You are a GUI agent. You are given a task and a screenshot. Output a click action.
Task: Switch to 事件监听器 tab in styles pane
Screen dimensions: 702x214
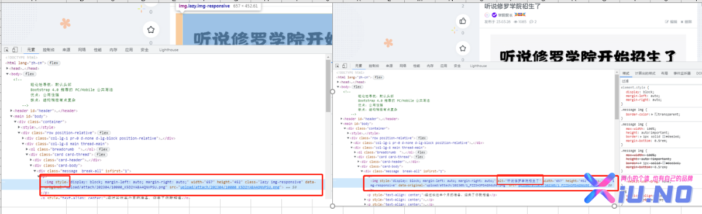tap(682, 73)
